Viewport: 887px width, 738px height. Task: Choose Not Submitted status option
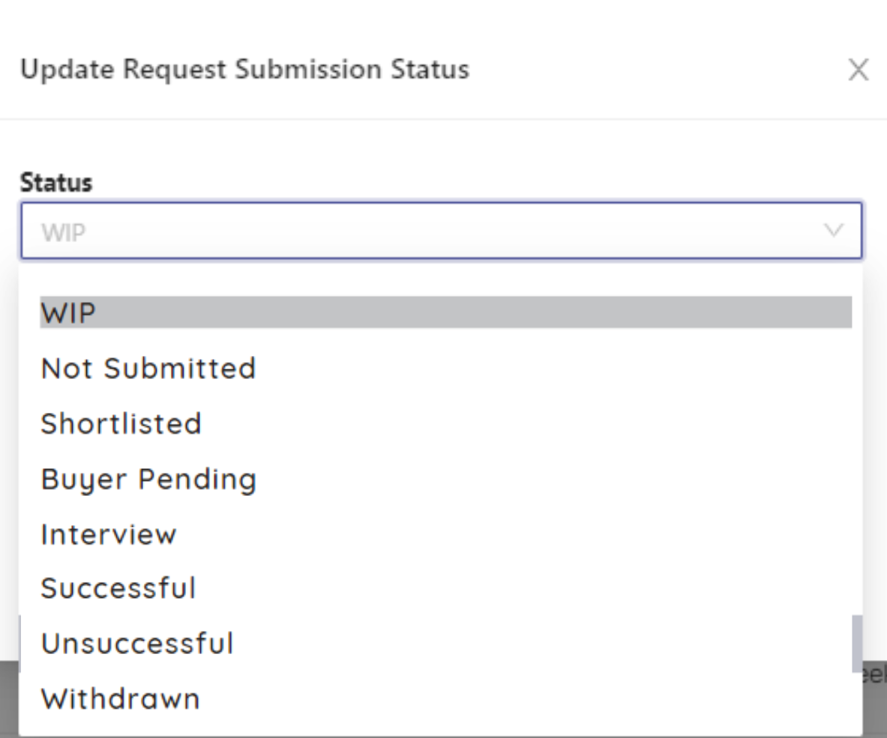coord(148,368)
